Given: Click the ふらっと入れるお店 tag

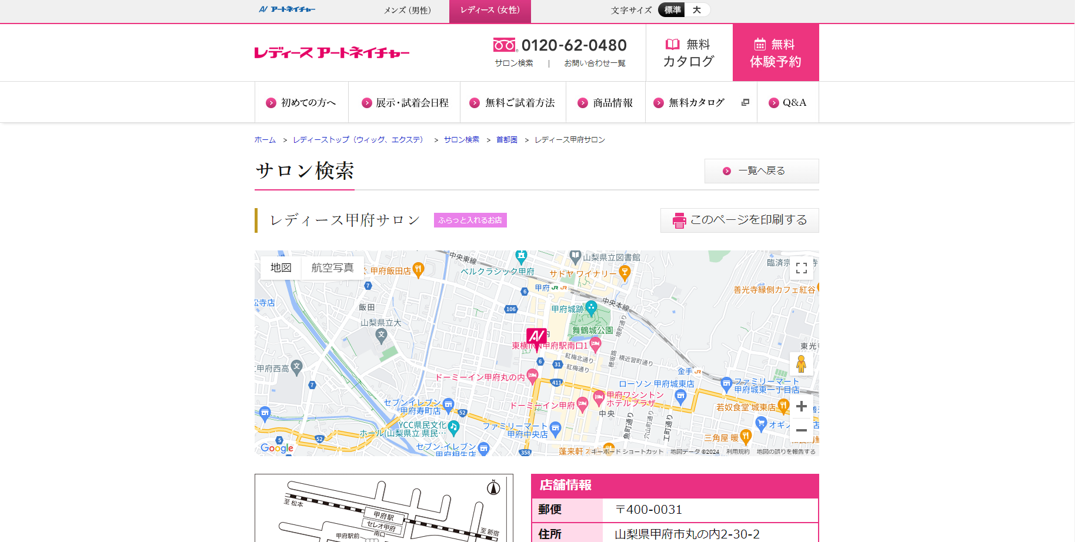Looking at the screenshot, I should tap(470, 220).
